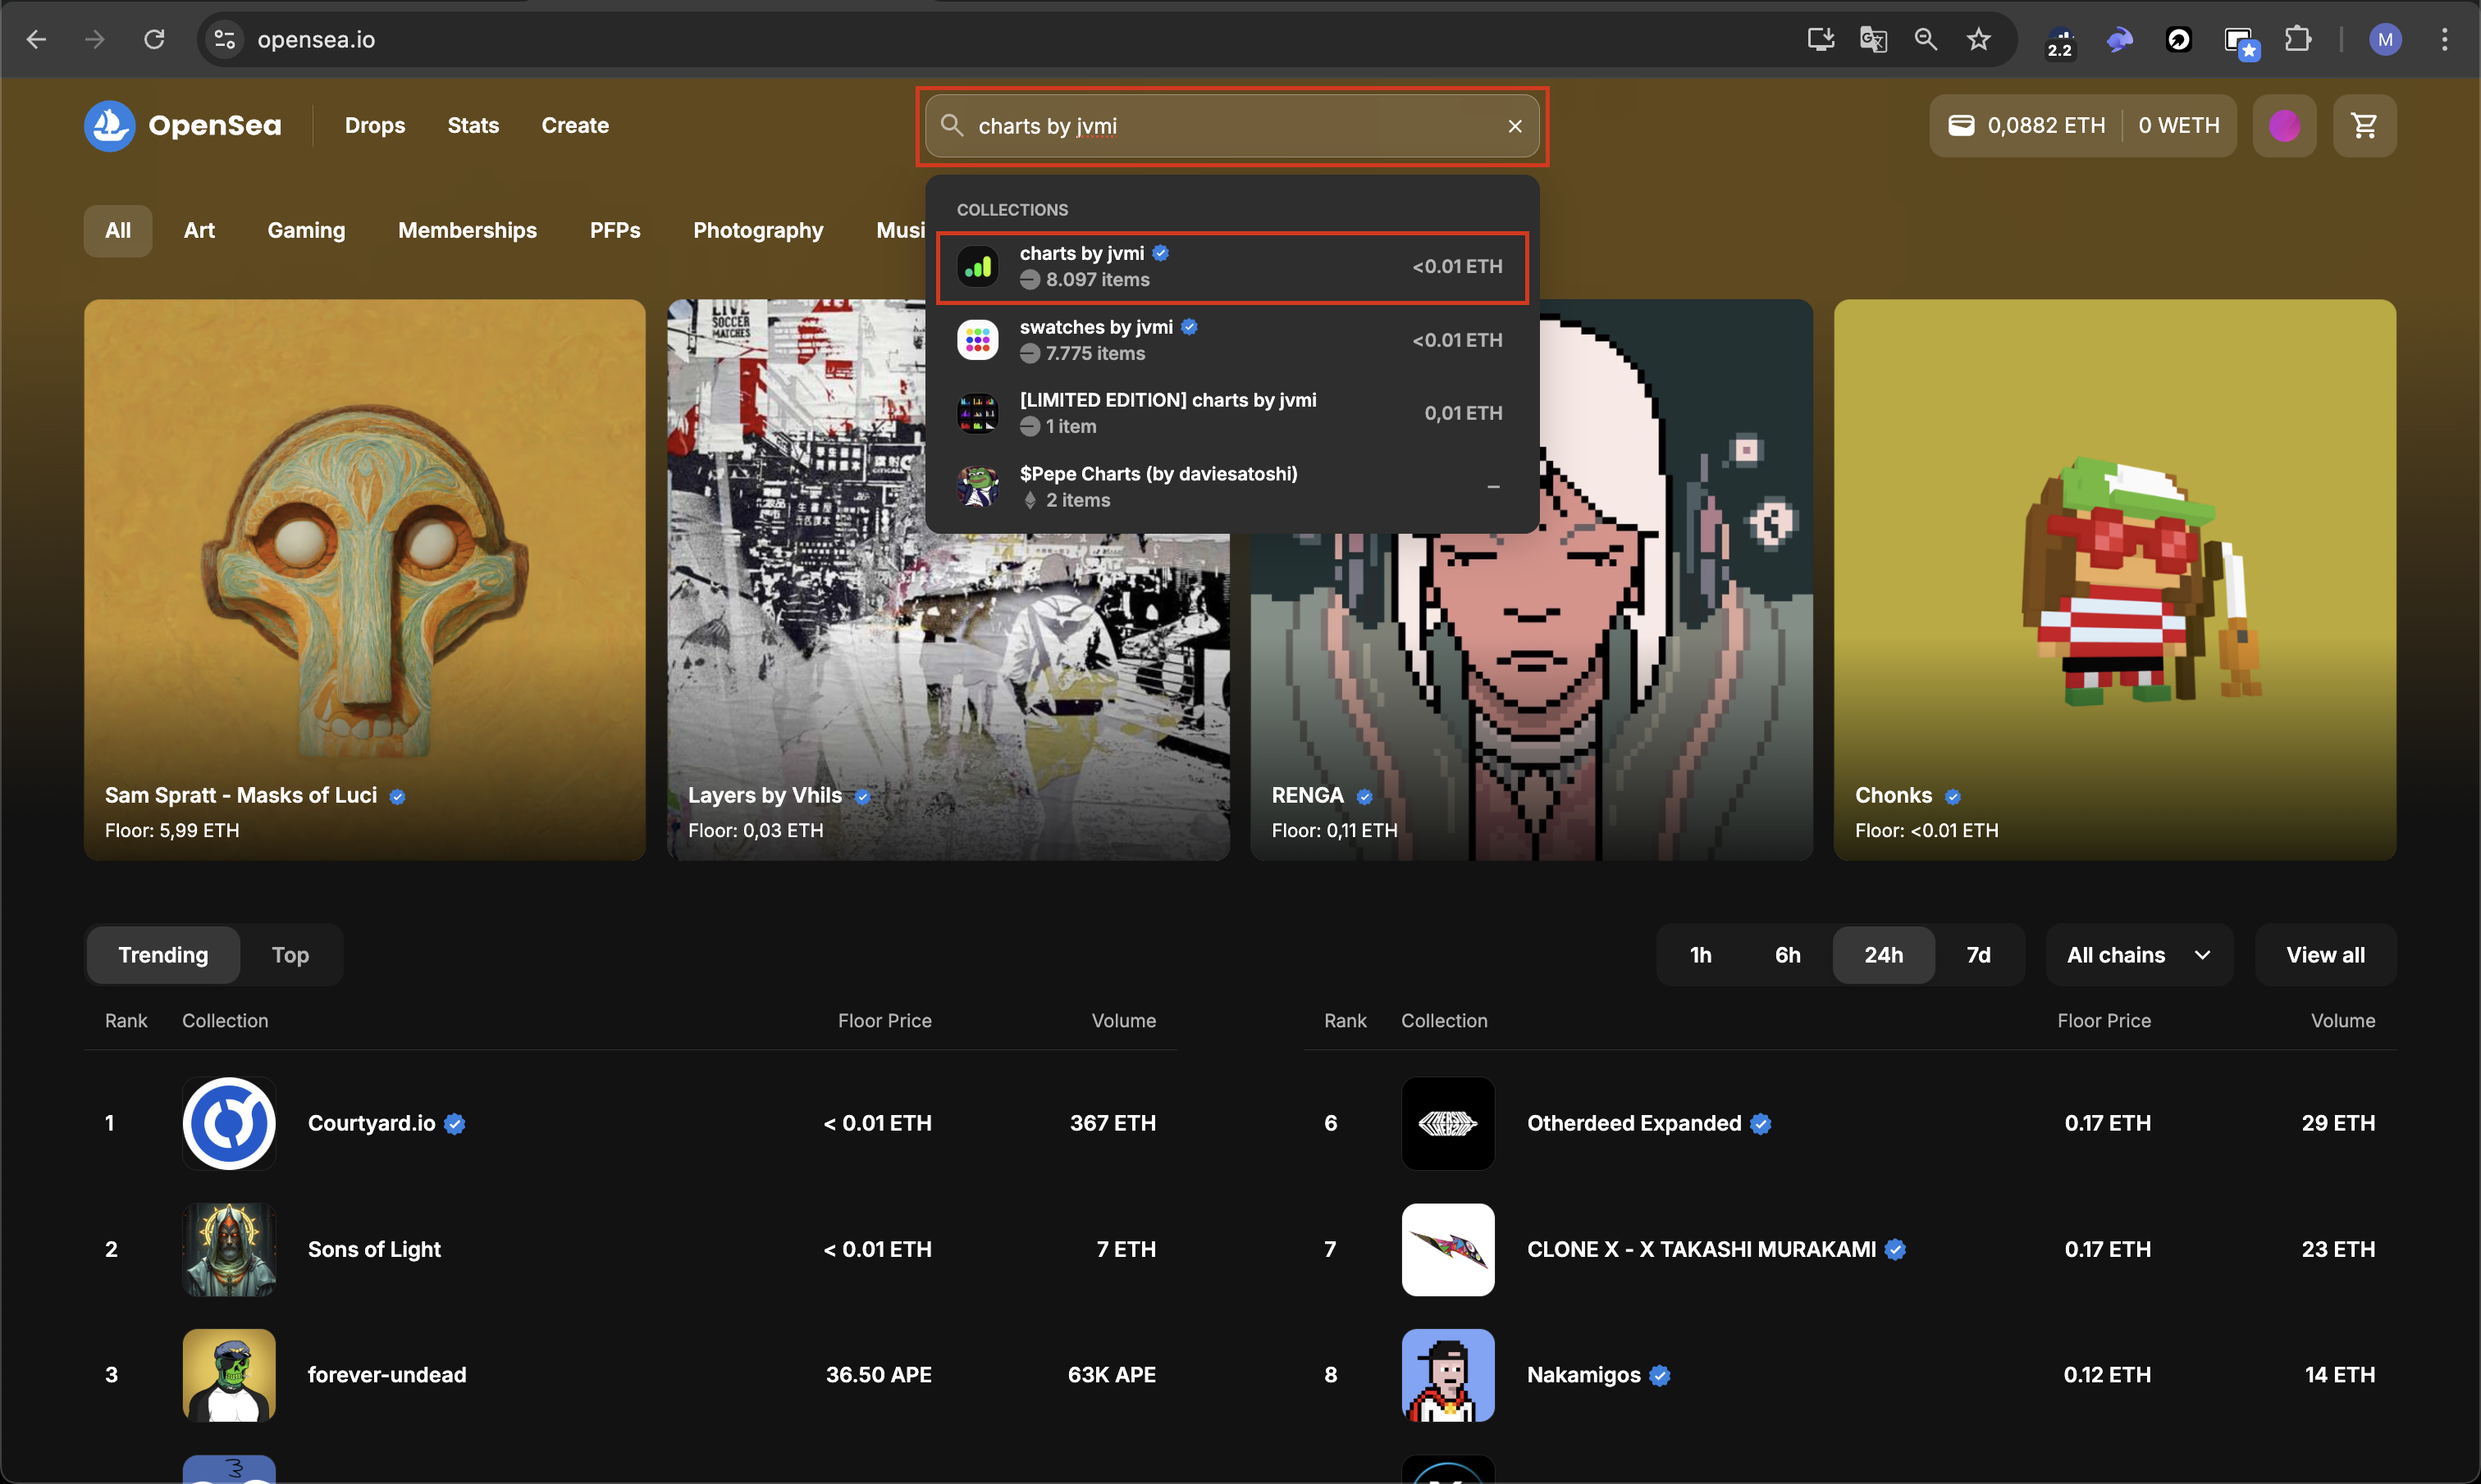Reload the opensea.io page
Viewport: 2481px width, 1484px height.
pyautogui.click(x=154, y=40)
